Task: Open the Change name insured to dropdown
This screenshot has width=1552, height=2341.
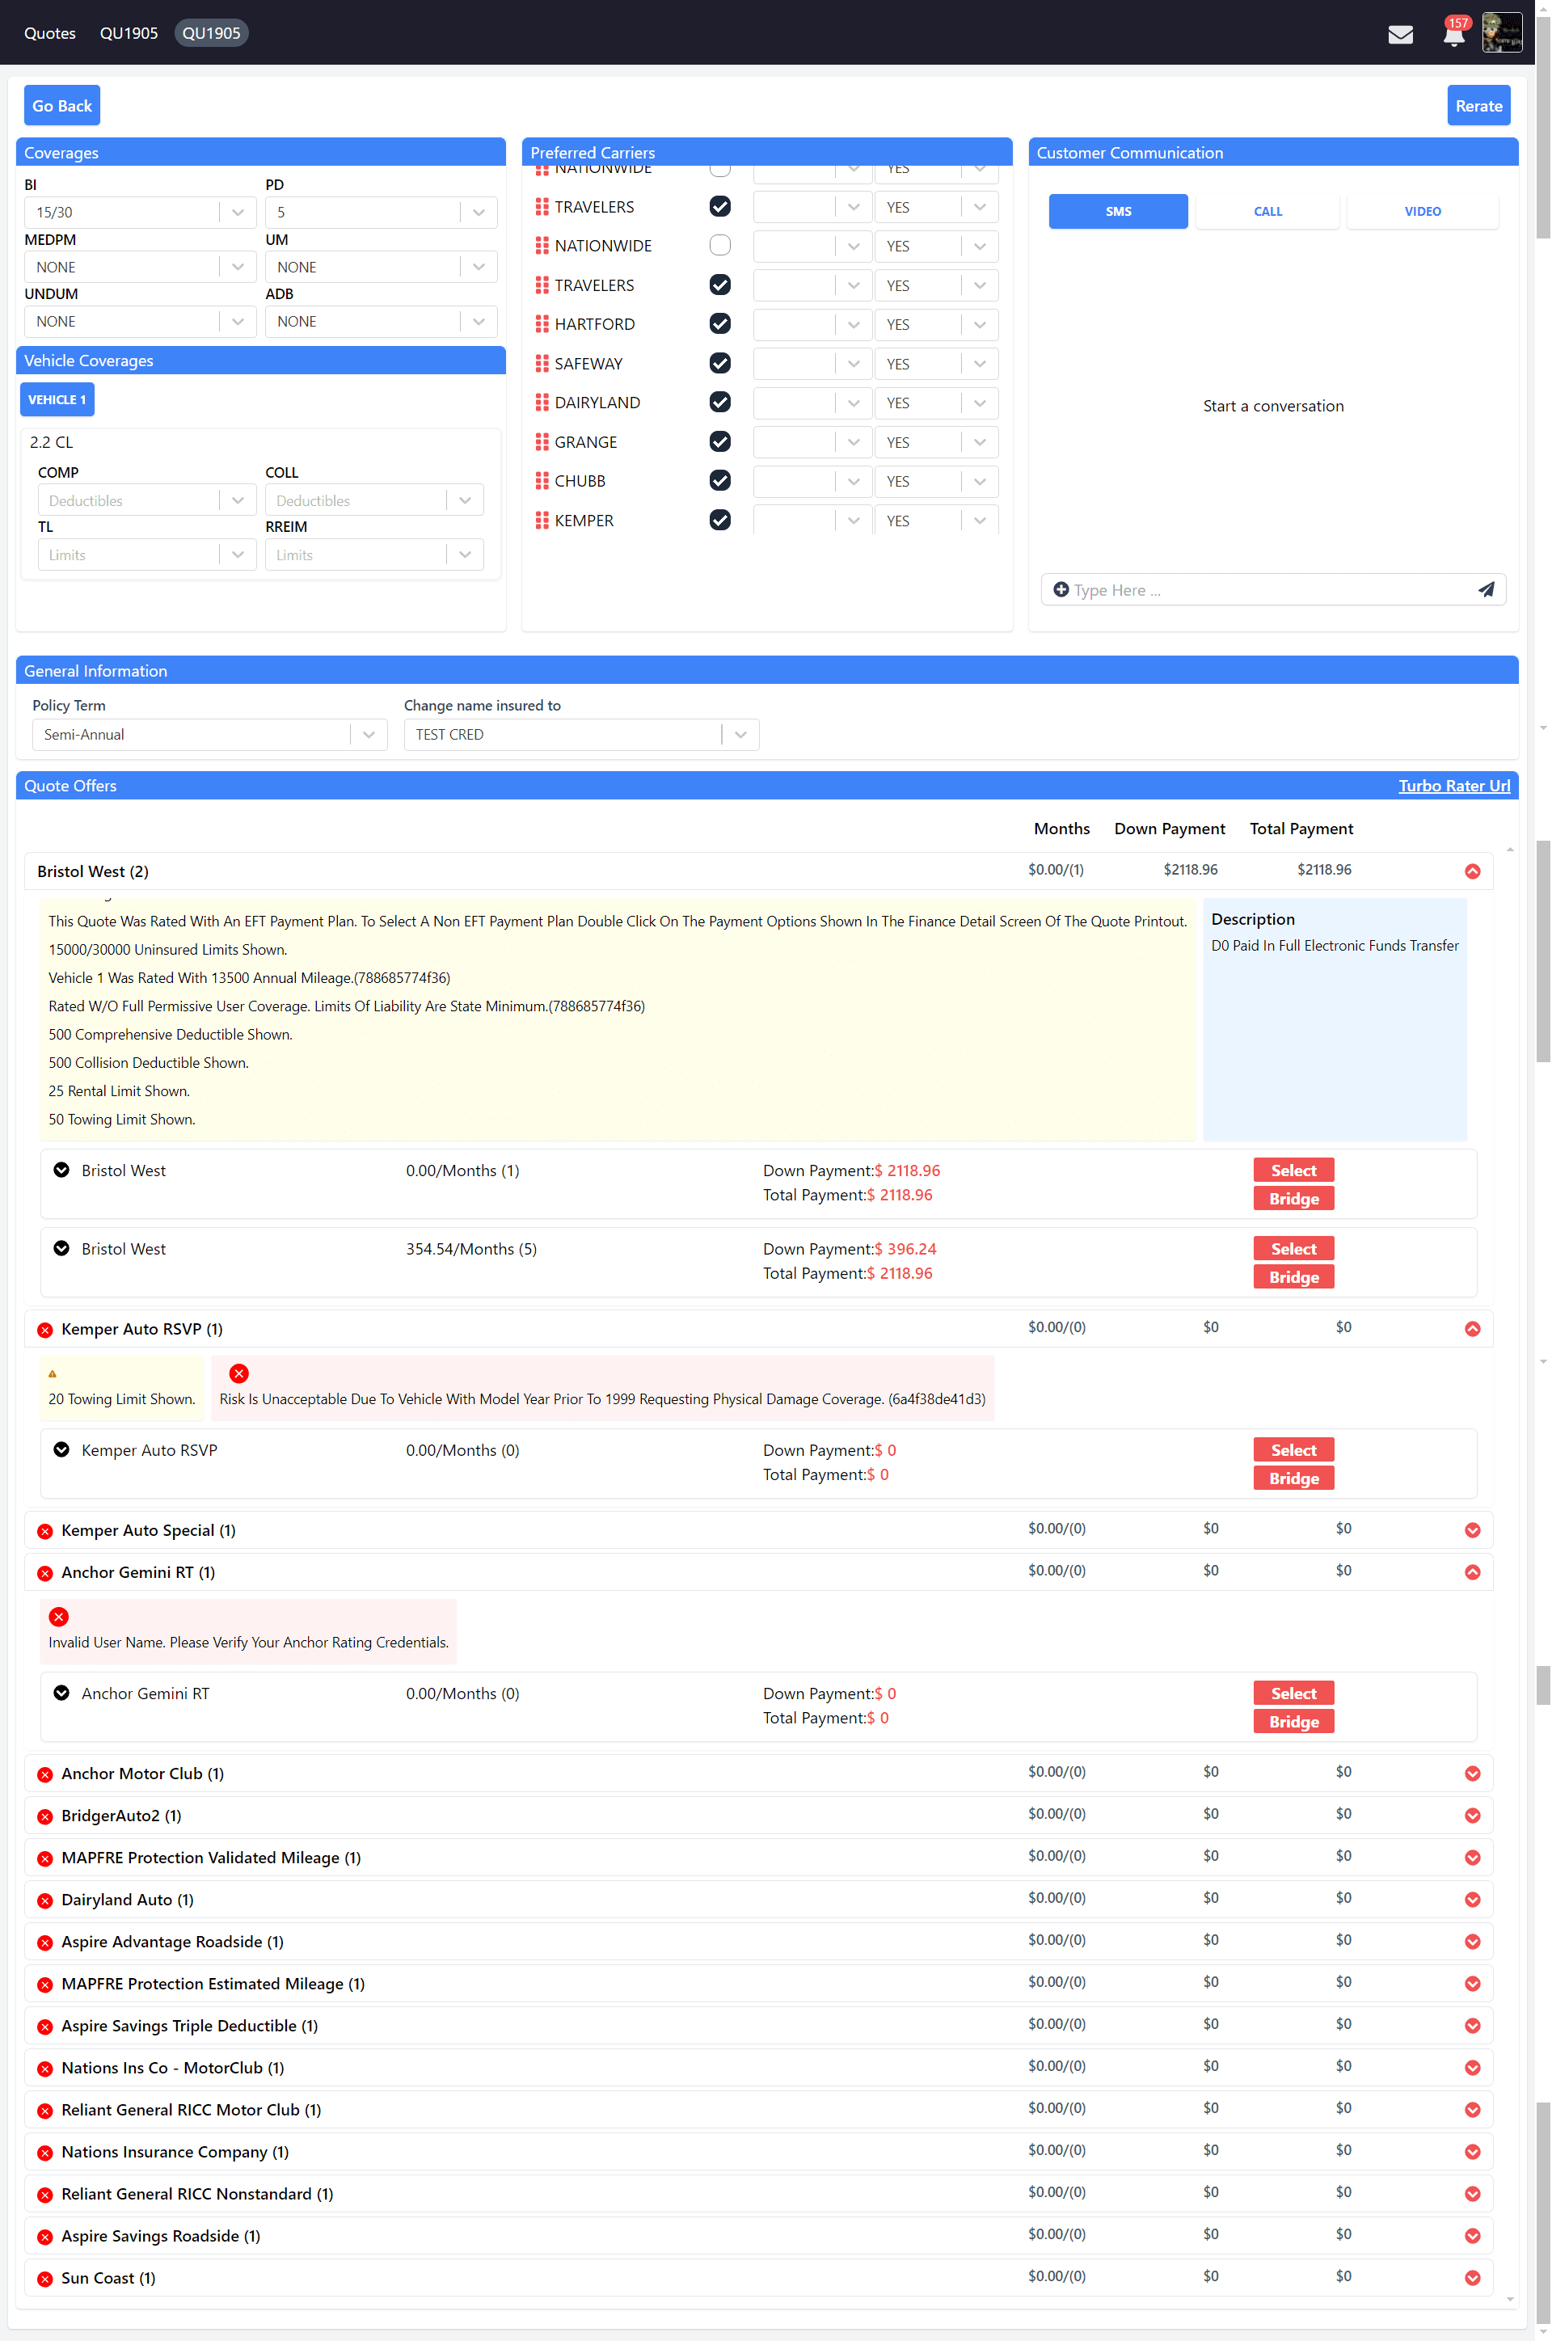Action: point(581,735)
